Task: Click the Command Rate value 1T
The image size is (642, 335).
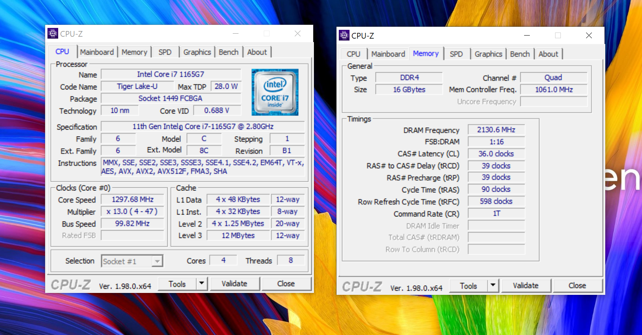Action: point(497,213)
